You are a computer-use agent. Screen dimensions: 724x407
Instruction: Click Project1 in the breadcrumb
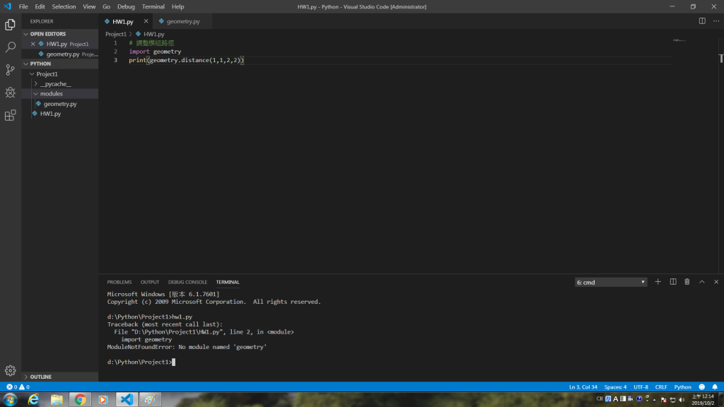(x=115, y=34)
